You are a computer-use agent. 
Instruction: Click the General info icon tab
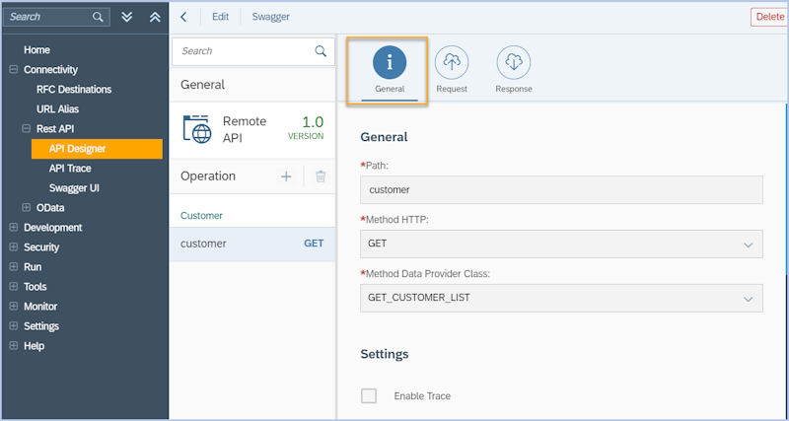[x=390, y=63]
